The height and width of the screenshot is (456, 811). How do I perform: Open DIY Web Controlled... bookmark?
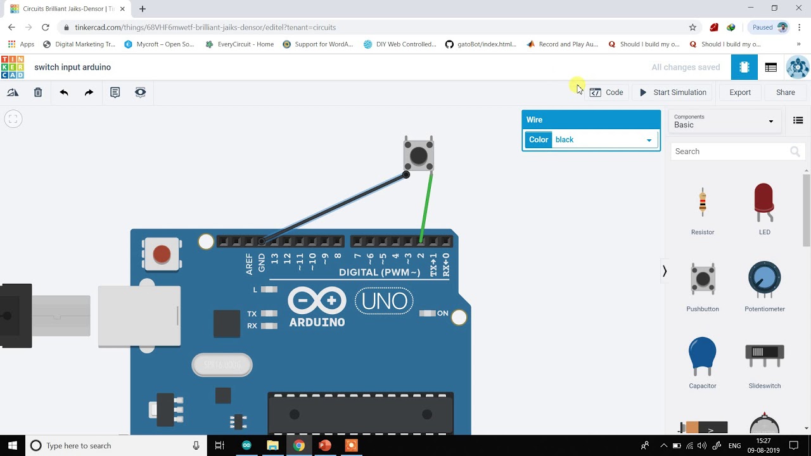click(x=400, y=44)
